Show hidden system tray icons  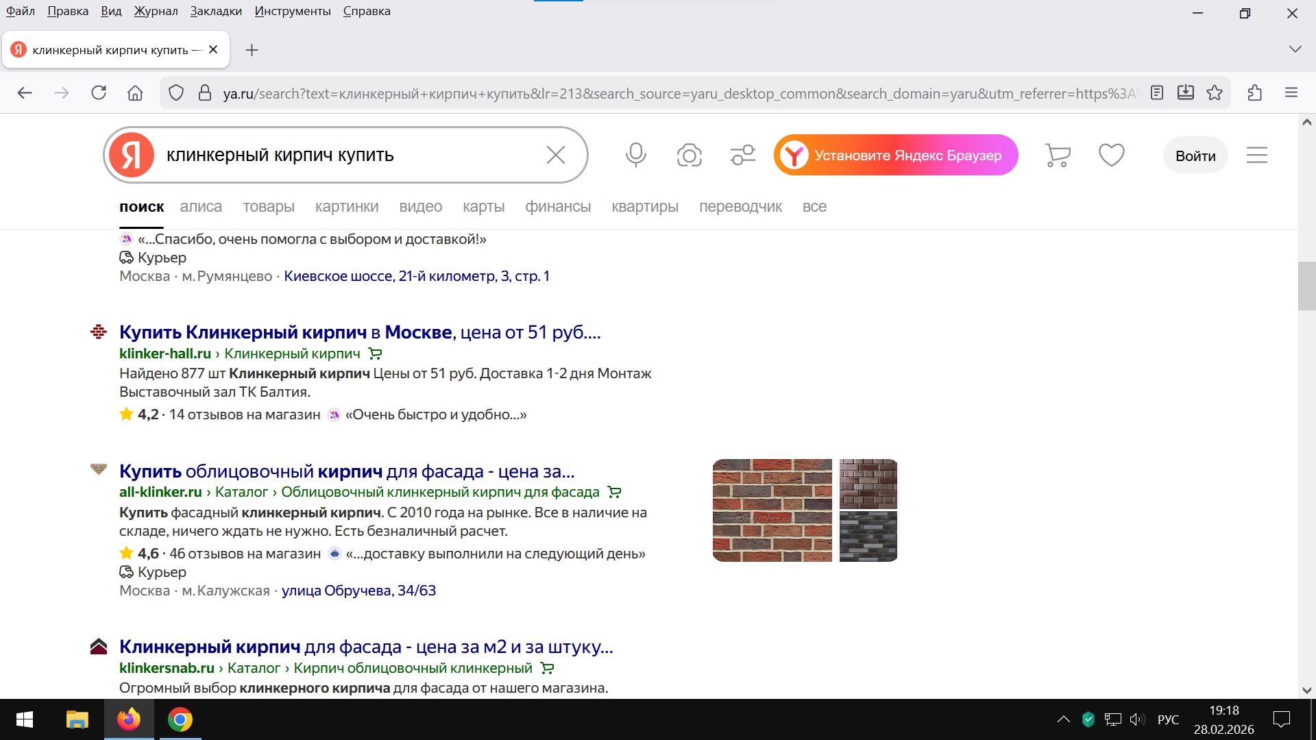click(1063, 719)
